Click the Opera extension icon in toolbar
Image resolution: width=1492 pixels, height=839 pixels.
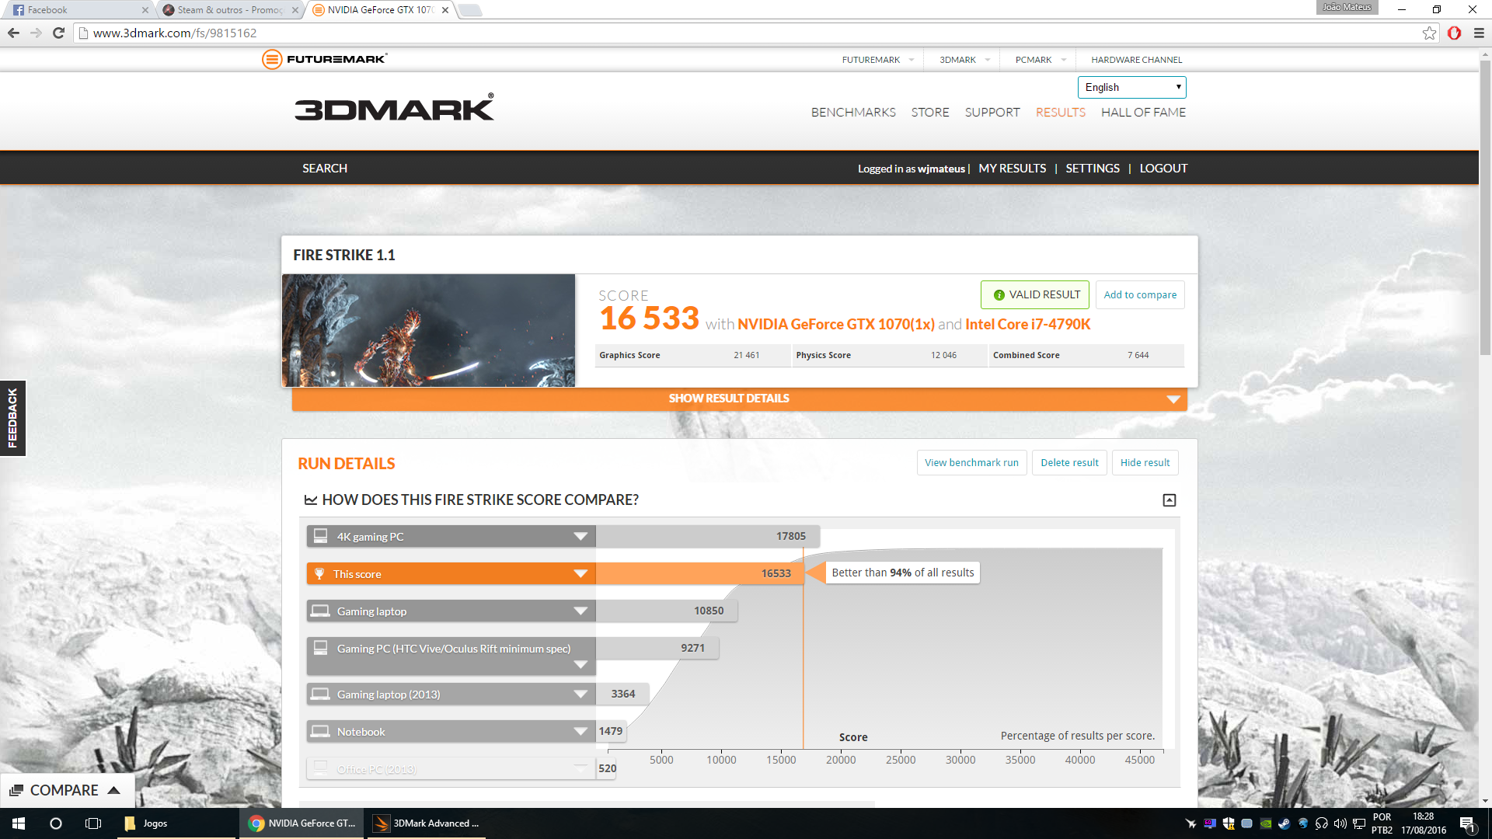click(x=1454, y=33)
